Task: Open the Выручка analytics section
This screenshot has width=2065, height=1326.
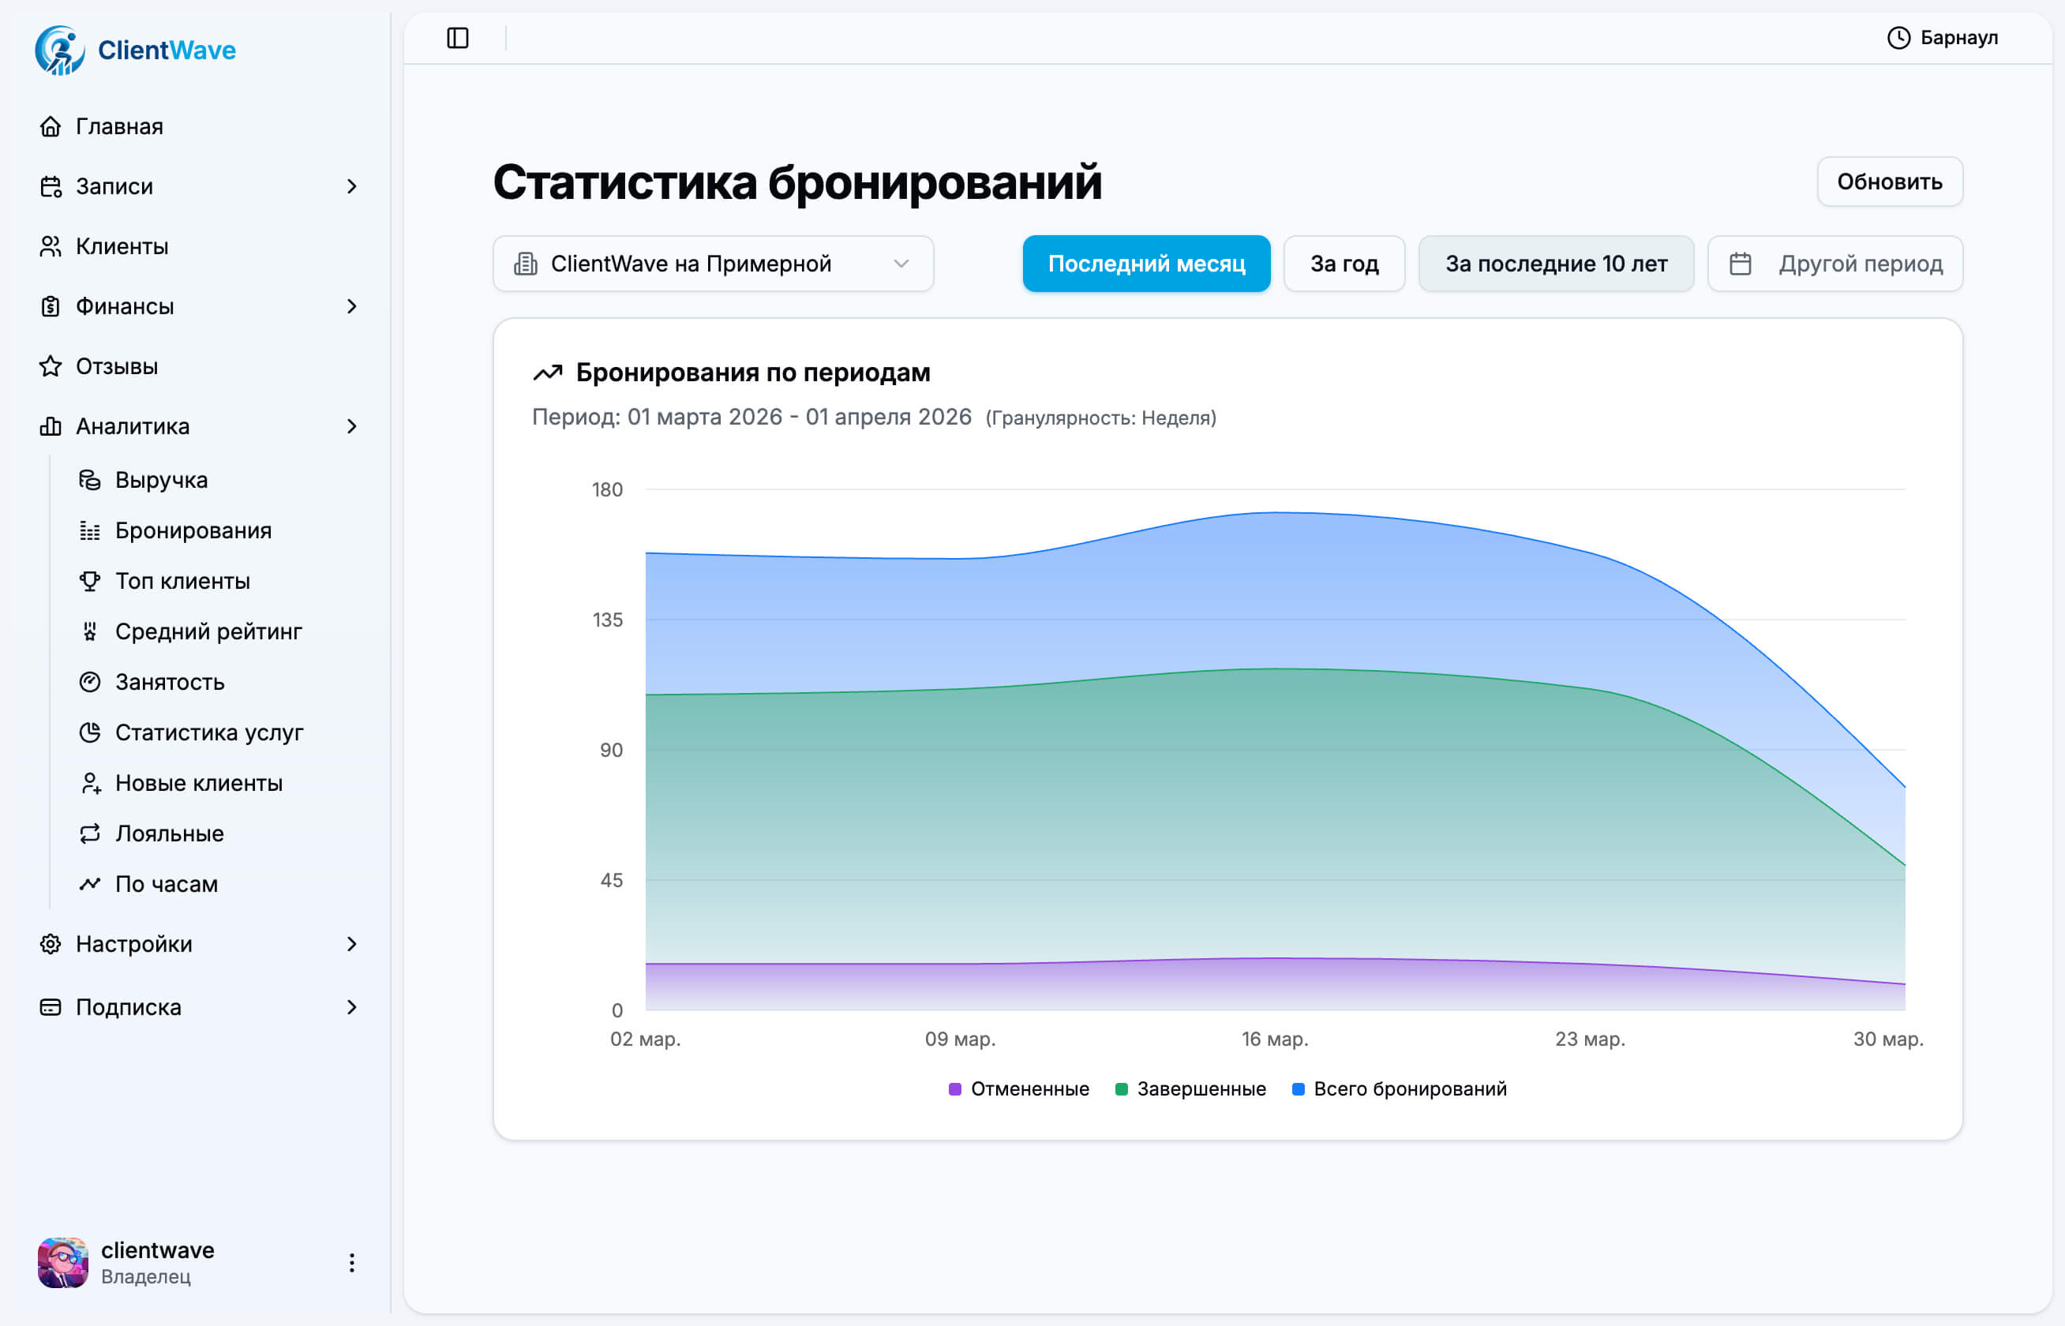Action: 161,480
